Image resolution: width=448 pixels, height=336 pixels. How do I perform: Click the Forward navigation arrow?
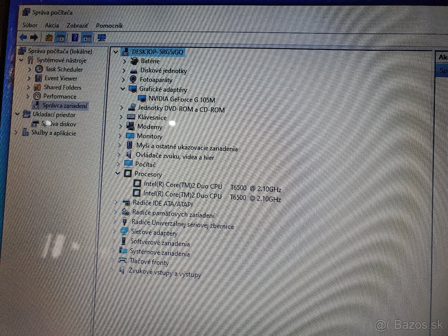coord(34,37)
